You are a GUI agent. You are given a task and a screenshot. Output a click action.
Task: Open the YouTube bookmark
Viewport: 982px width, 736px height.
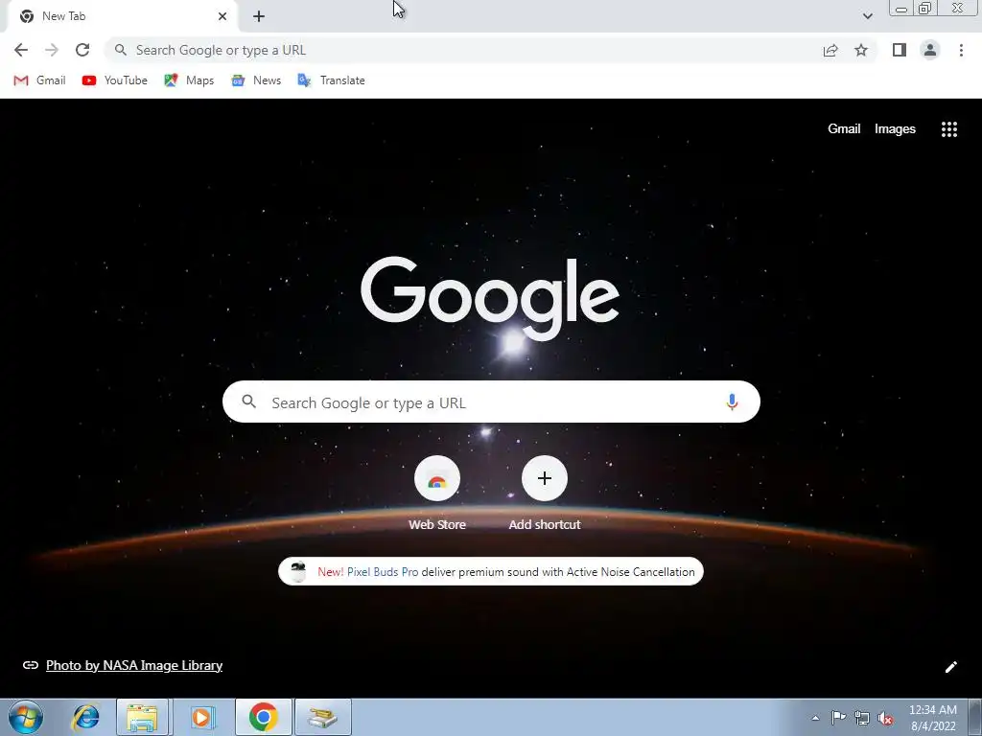[115, 80]
